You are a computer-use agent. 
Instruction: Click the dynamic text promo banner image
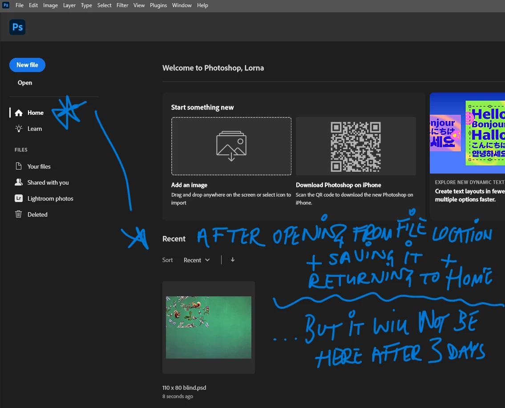467,133
